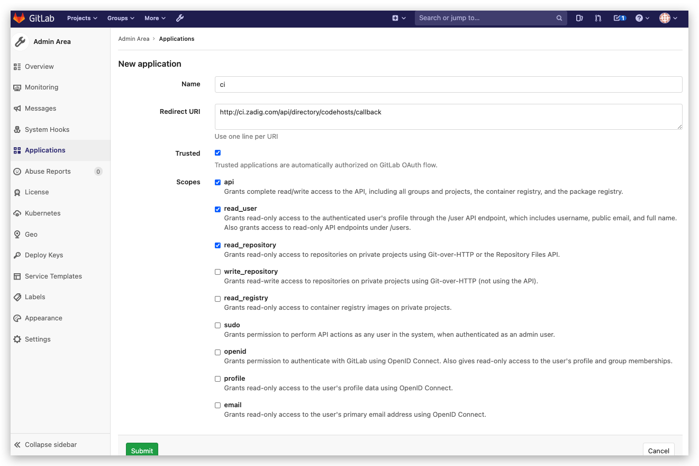Click Admin Area breadcrumb link
Image resolution: width=699 pixels, height=466 pixels.
point(134,39)
